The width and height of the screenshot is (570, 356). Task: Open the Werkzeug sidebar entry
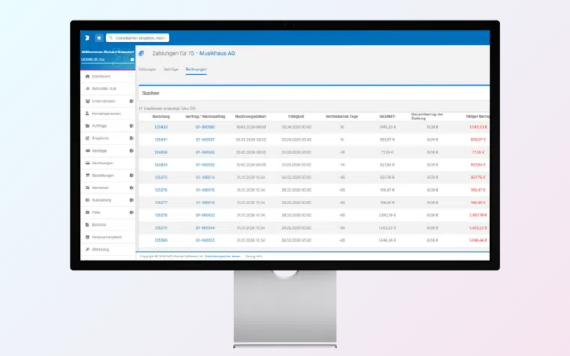point(102,249)
